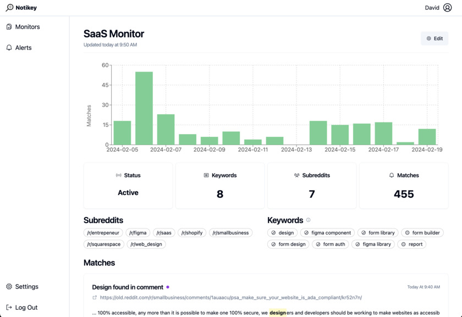This screenshot has height=317, width=462.
Task: Open David's user profile icon
Action: (447, 8)
